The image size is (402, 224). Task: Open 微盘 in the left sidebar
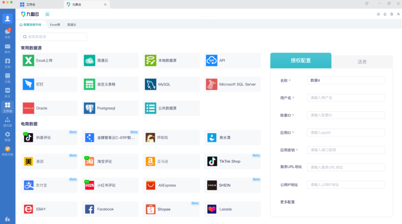[7, 137]
